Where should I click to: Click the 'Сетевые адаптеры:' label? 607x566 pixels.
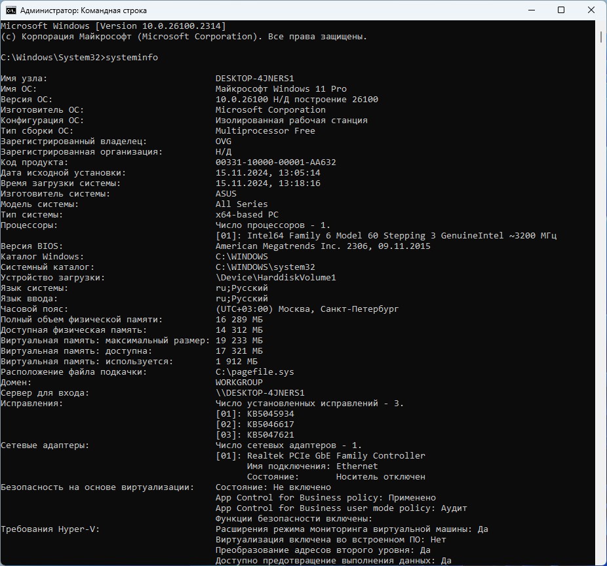coord(45,445)
